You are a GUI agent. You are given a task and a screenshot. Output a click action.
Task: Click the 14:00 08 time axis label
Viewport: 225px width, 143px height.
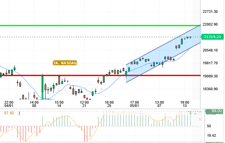(x=34, y=104)
